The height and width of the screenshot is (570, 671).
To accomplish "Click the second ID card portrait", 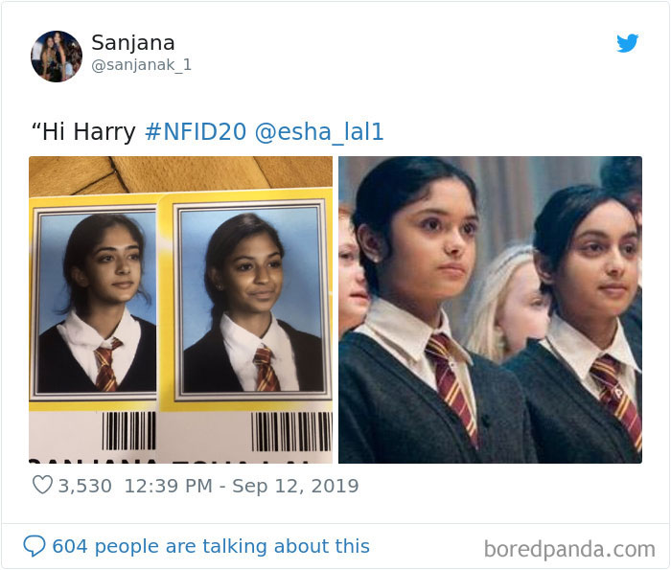I will 251,299.
